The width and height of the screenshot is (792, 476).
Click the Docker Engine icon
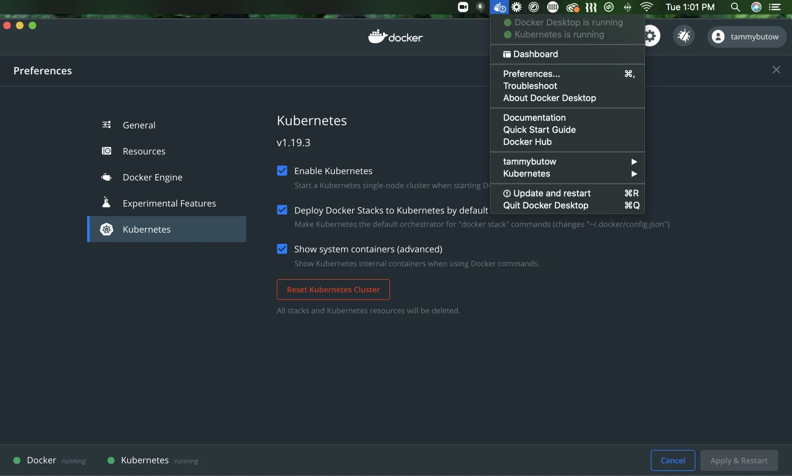[x=107, y=177]
